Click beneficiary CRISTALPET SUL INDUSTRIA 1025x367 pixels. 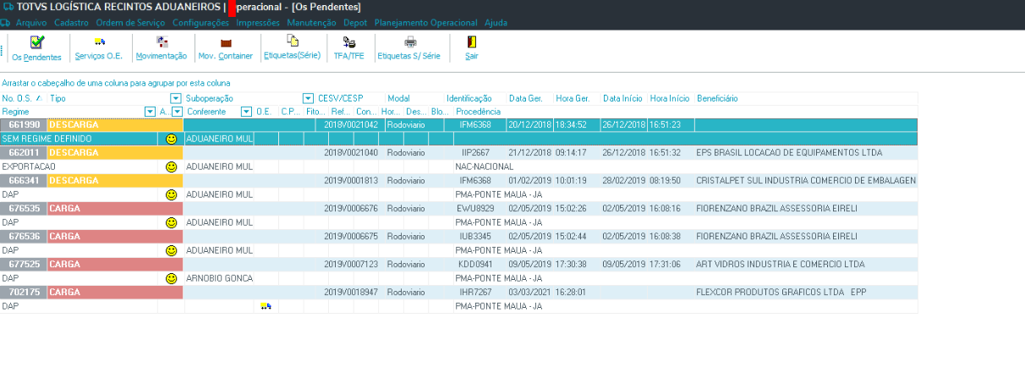click(806, 181)
